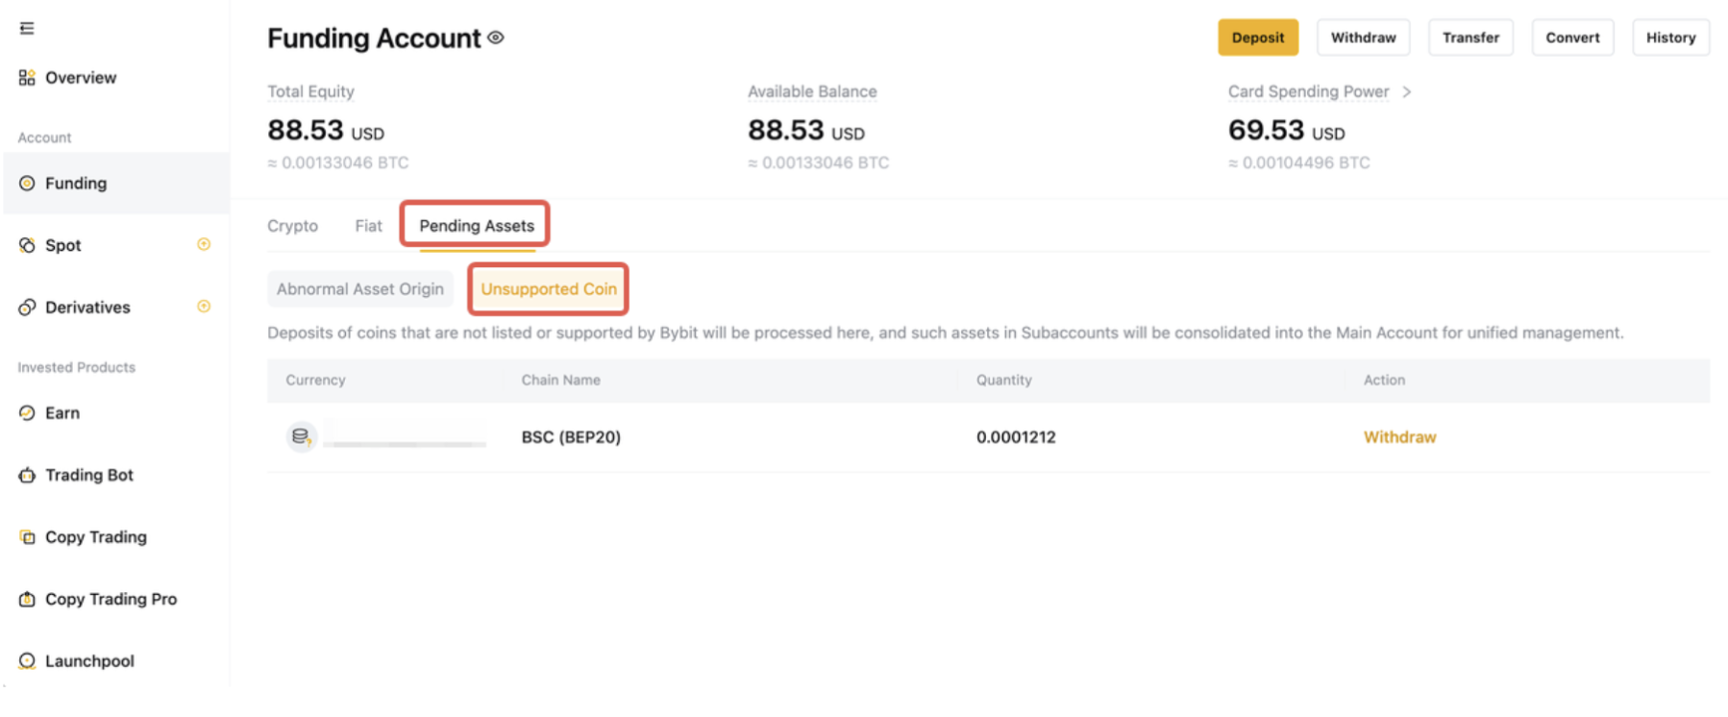The image size is (1728, 717).
Task: Click the Copy Trading Pro icon
Action: tap(27, 600)
